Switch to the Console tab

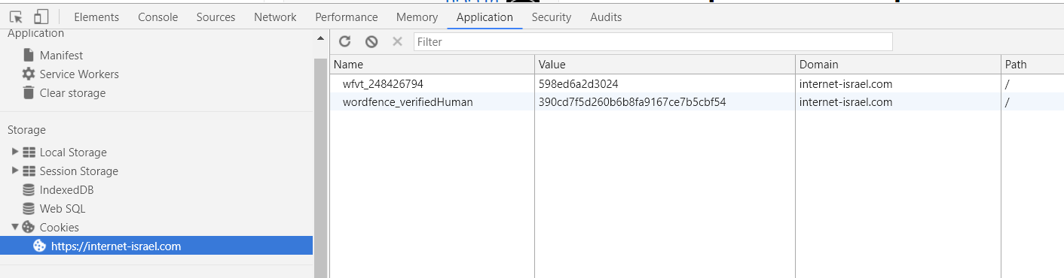click(158, 17)
